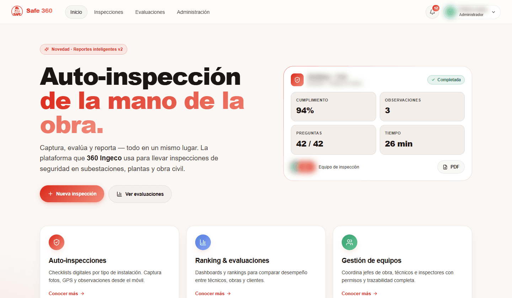Start a Nueva inspección
The width and height of the screenshot is (512, 298).
(72, 194)
